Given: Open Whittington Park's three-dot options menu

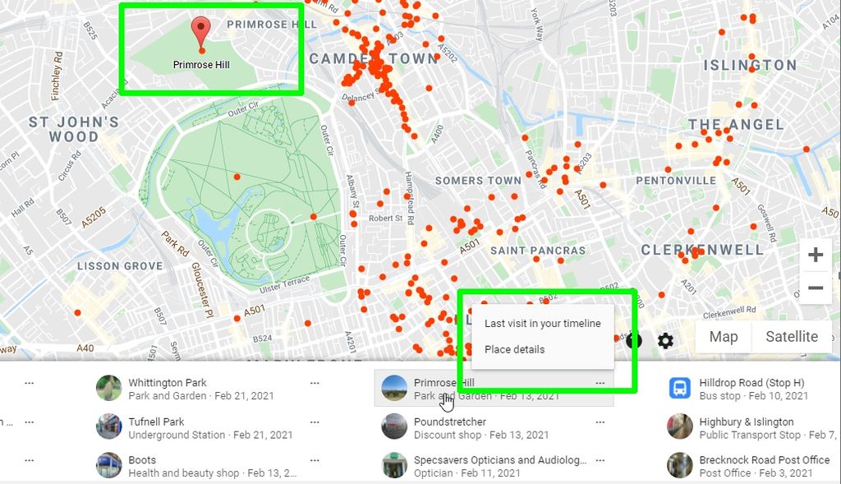Looking at the screenshot, I should (315, 383).
